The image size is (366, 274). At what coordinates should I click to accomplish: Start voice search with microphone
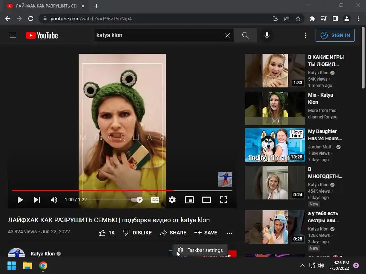click(267, 35)
